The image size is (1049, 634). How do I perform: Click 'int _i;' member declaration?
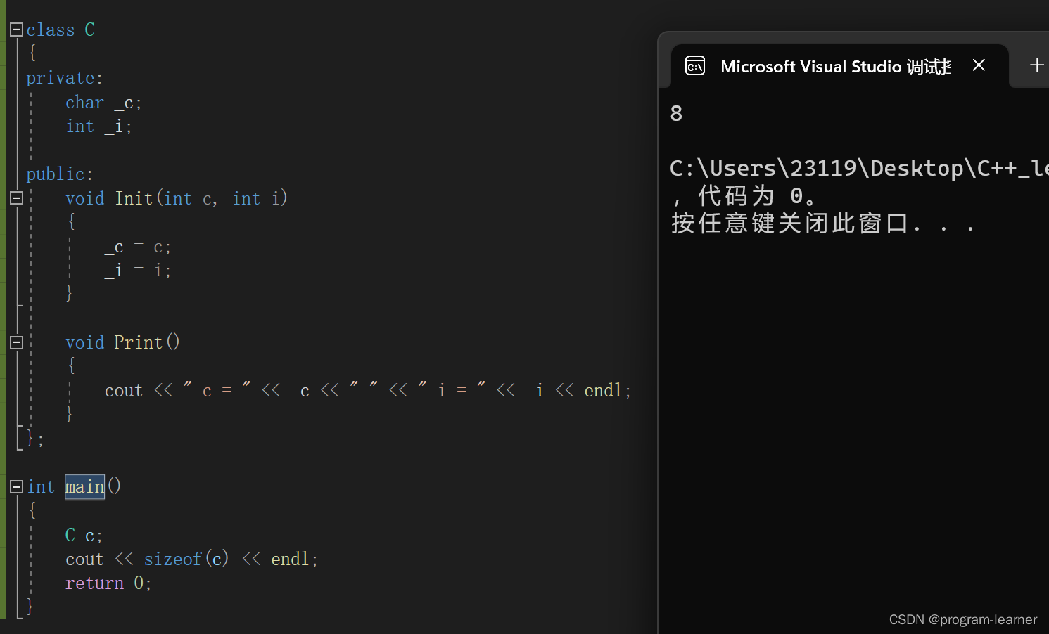pyautogui.click(x=98, y=127)
